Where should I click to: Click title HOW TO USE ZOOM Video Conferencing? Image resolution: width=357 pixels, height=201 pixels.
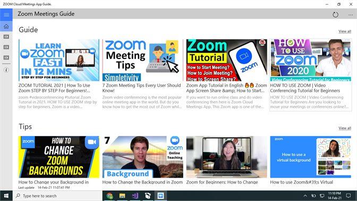coord(305,88)
